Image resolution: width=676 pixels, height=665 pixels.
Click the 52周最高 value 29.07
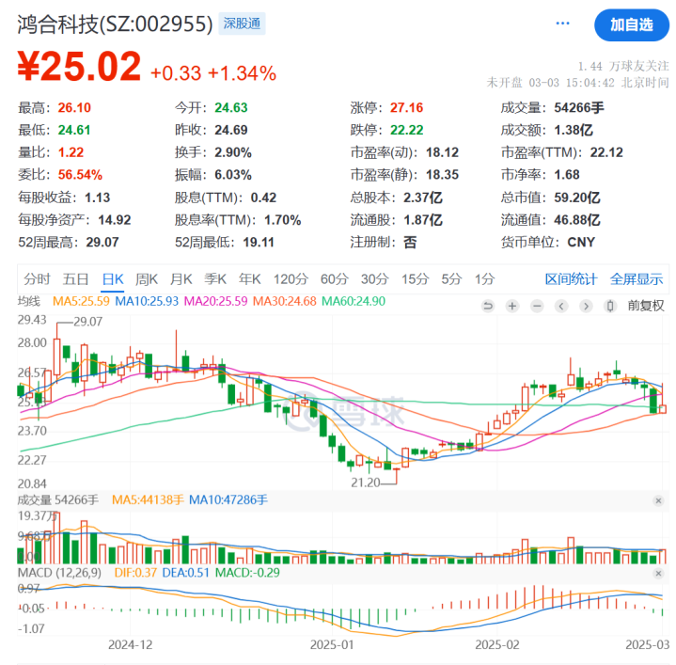(x=102, y=242)
